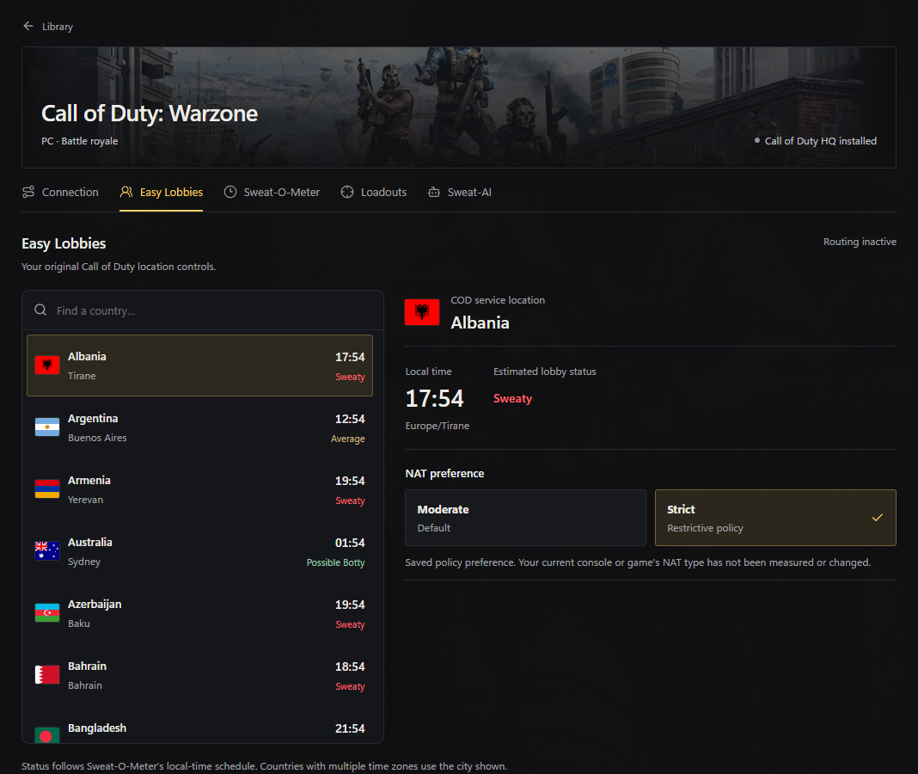
Task: Go to the Sweat-AI tab
Action: click(460, 192)
